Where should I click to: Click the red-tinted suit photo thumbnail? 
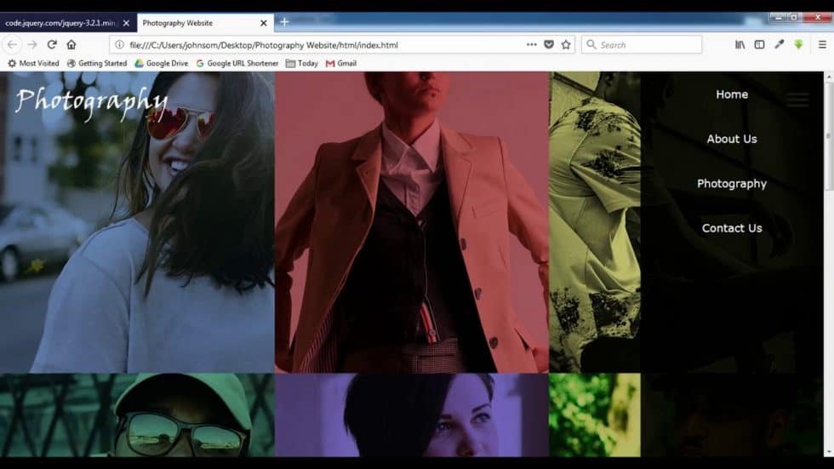coord(411,221)
